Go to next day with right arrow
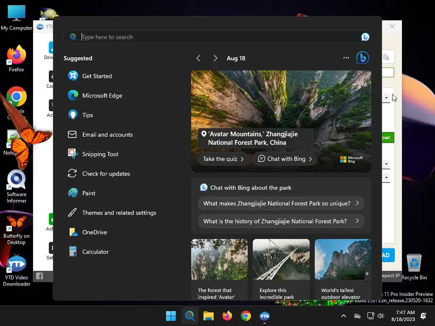Viewport: 435px width, 326px height. tap(215, 58)
